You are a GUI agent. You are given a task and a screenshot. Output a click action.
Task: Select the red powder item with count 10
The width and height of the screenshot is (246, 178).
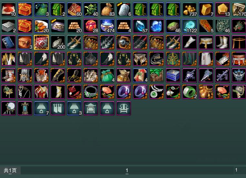point(8,9)
